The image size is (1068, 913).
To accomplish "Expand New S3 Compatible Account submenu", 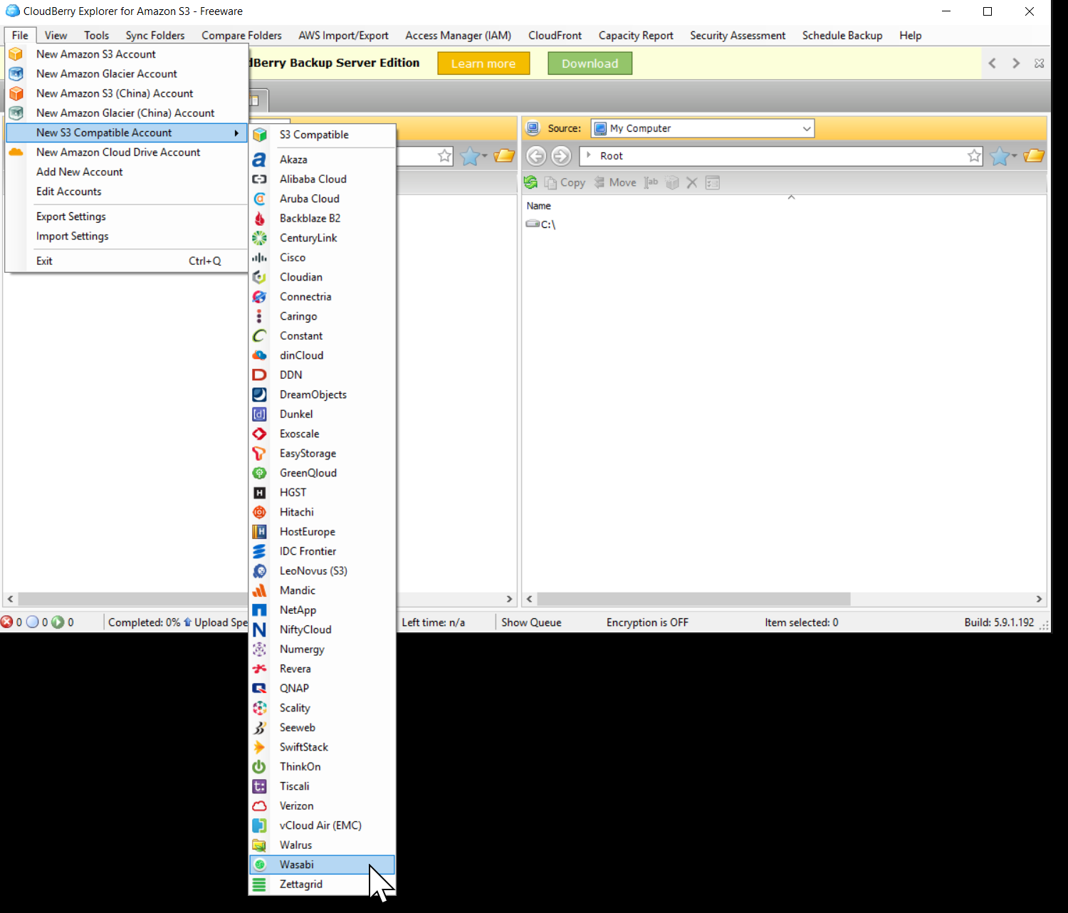I will tap(126, 133).
